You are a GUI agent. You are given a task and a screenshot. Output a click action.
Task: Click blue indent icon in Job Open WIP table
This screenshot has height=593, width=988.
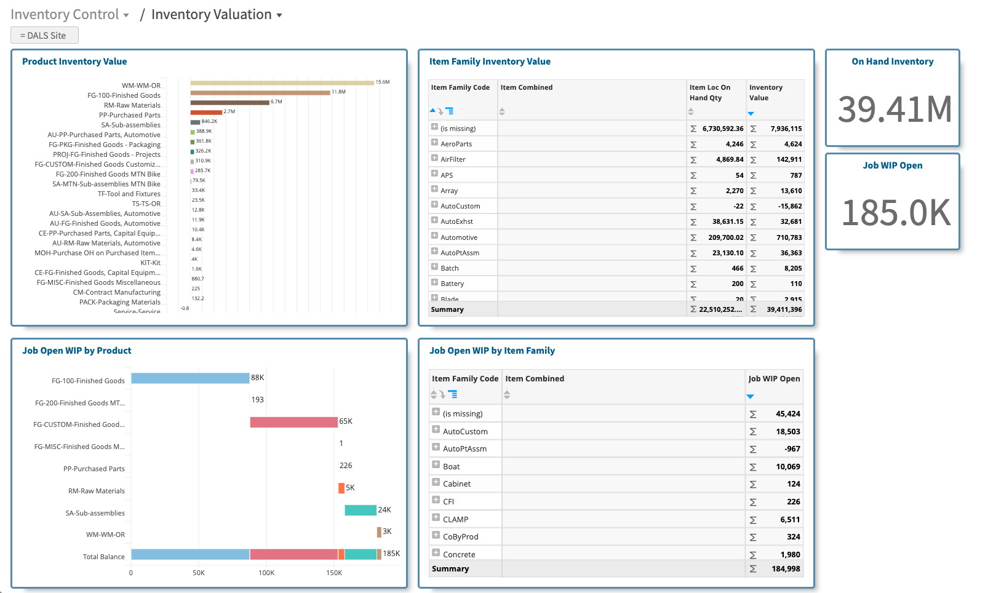tap(453, 394)
